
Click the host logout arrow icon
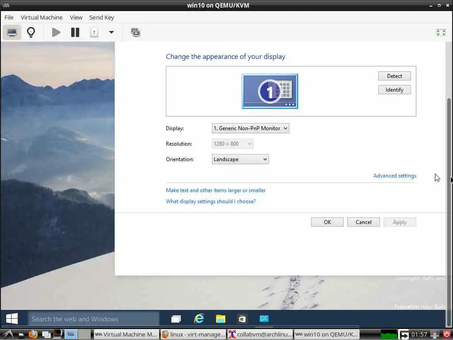pyautogui.click(x=404, y=335)
